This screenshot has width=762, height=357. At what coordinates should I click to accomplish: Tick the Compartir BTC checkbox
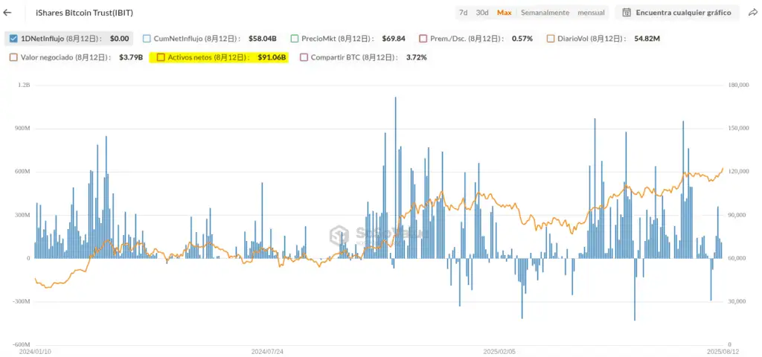(x=304, y=57)
